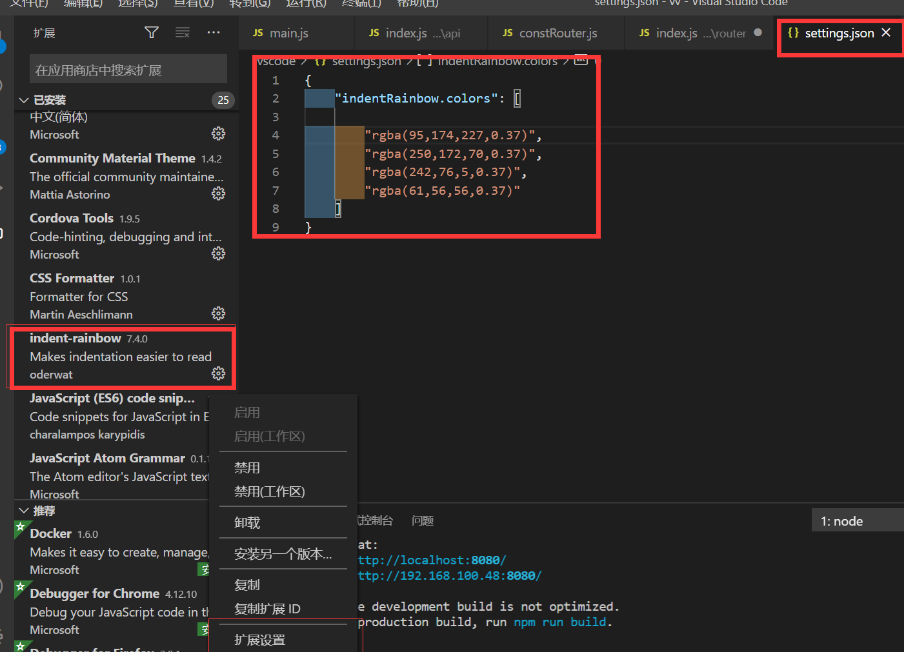Click line number 9 in the gutter
Image resolution: width=904 pixels, height=652 pixels.
276,227
